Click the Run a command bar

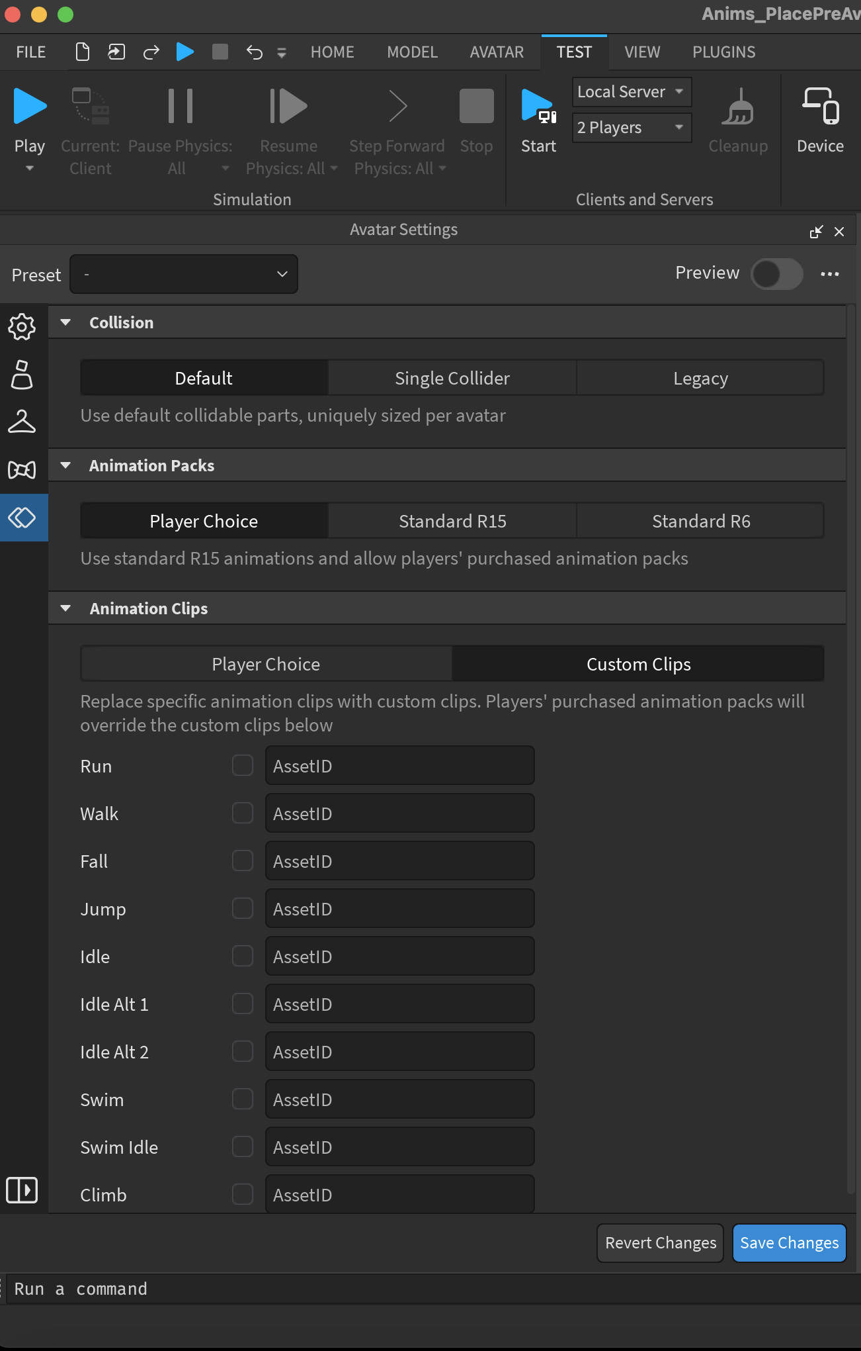point(433,1289)
